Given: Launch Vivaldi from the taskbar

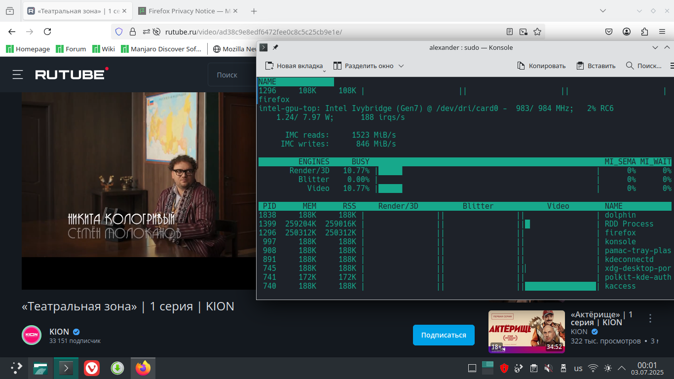Looking at the screenshot, I should [x=91, y=368].
